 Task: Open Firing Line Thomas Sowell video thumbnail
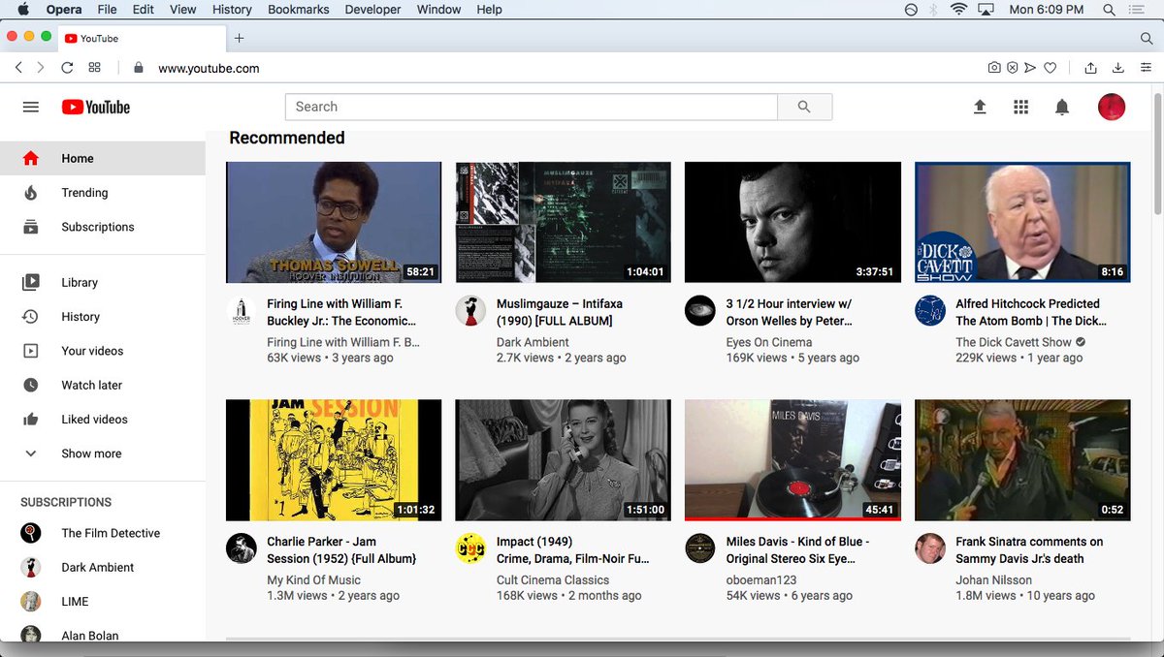[334, 222]
